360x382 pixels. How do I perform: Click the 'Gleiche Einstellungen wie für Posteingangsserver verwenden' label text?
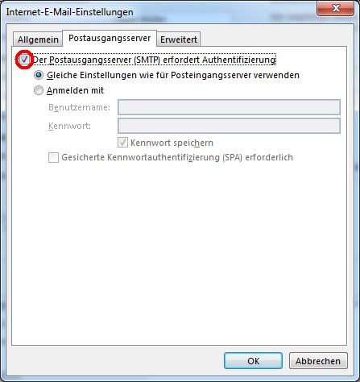(x=173, y=75)
